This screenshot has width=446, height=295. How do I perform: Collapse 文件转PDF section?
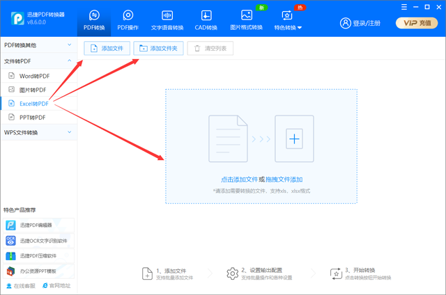[x=39, y=61]
